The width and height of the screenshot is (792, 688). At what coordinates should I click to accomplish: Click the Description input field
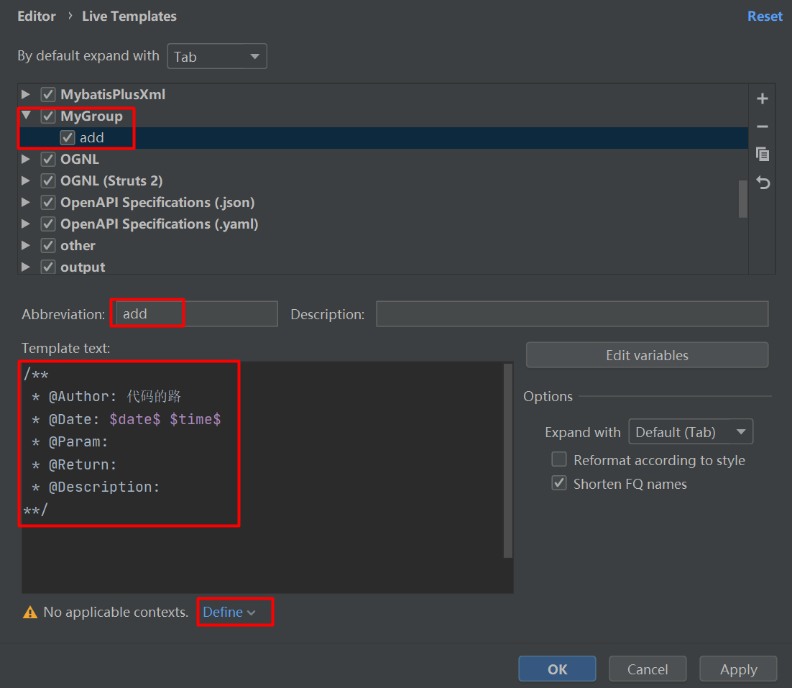[572, 313]
